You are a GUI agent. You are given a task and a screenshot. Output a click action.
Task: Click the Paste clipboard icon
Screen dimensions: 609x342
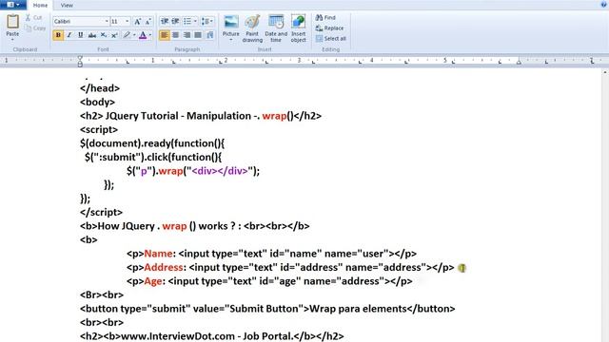(12, 21)
